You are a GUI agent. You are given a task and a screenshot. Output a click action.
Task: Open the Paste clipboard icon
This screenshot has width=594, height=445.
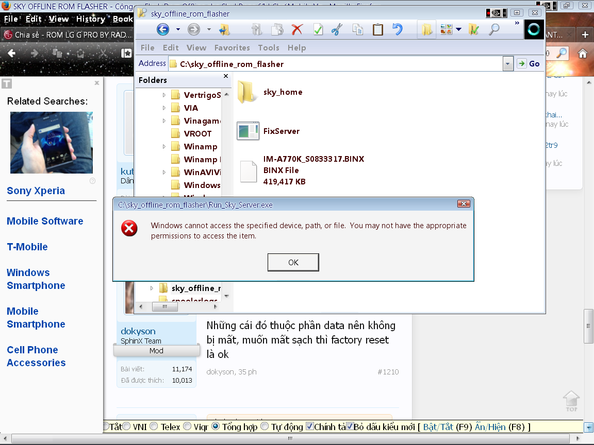377,29
